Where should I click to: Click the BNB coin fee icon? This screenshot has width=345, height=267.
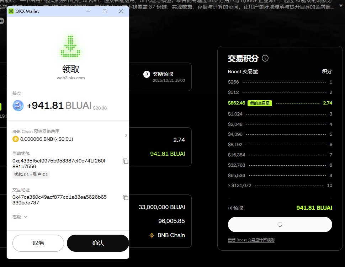click(16, 139)
